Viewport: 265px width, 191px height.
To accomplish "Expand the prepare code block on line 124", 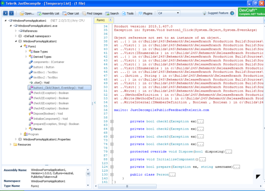I will tap(112, 167).
